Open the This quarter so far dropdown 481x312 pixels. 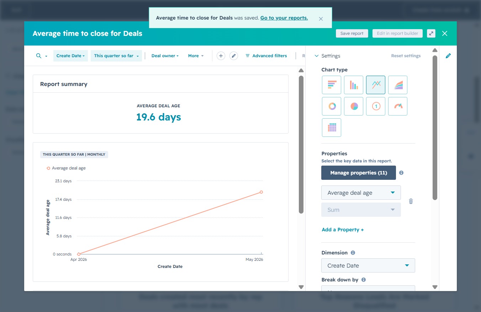pos(116,56)
